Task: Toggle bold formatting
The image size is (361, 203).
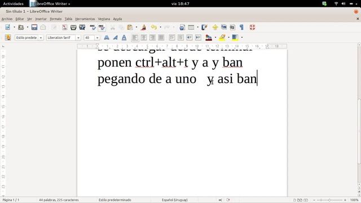Action: (107, 37)
